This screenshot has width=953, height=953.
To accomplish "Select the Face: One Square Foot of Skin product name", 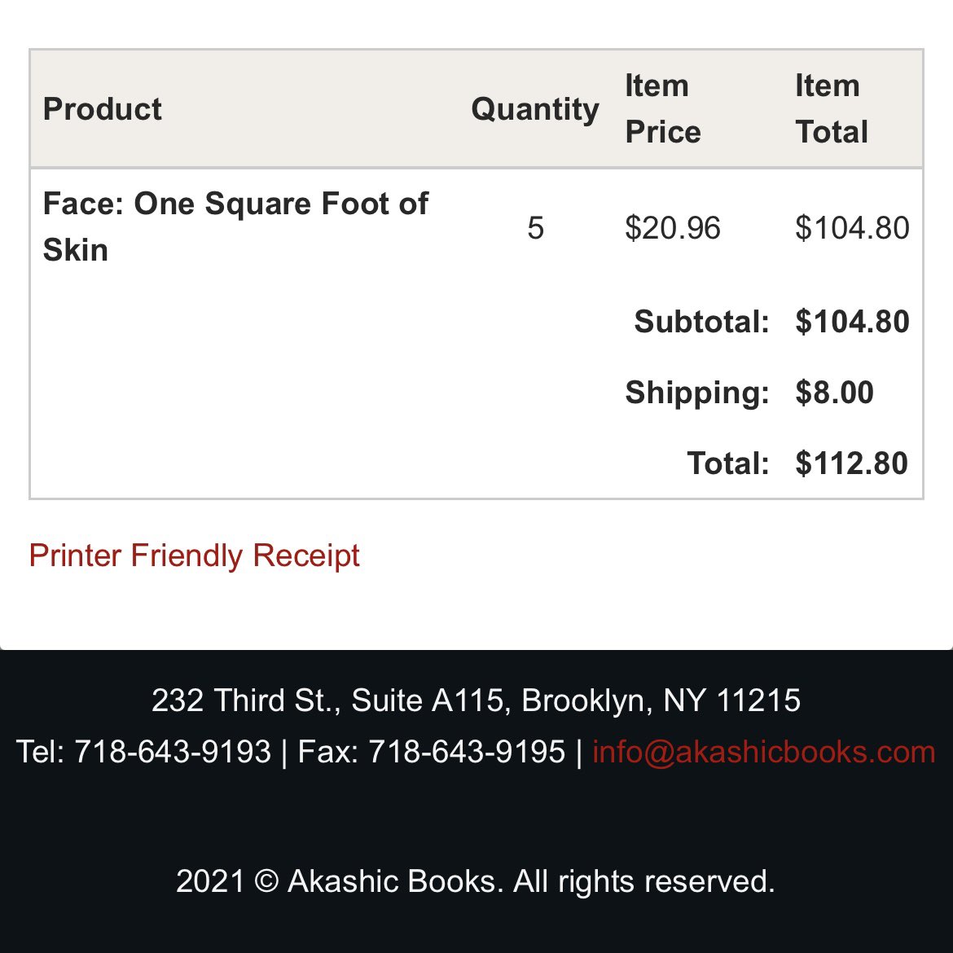I will (235, 226).
